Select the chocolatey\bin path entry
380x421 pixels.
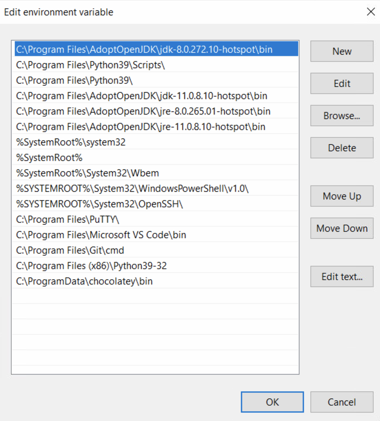(84, 281)
